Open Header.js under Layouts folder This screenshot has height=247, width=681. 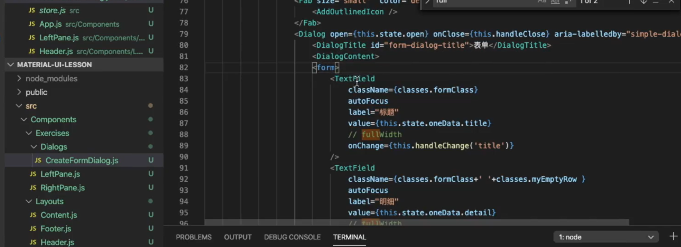(84, 242)
